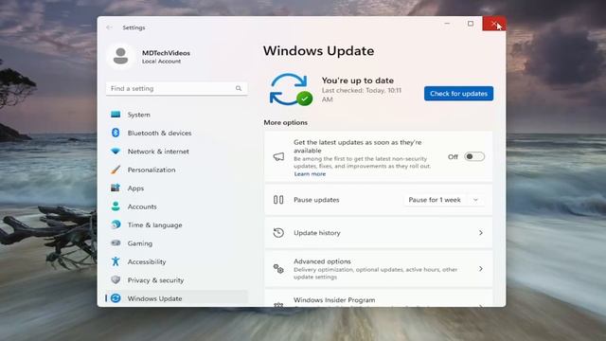
Task: Click the System monitor icon in sidebar
Action: [x=116, y=115]
